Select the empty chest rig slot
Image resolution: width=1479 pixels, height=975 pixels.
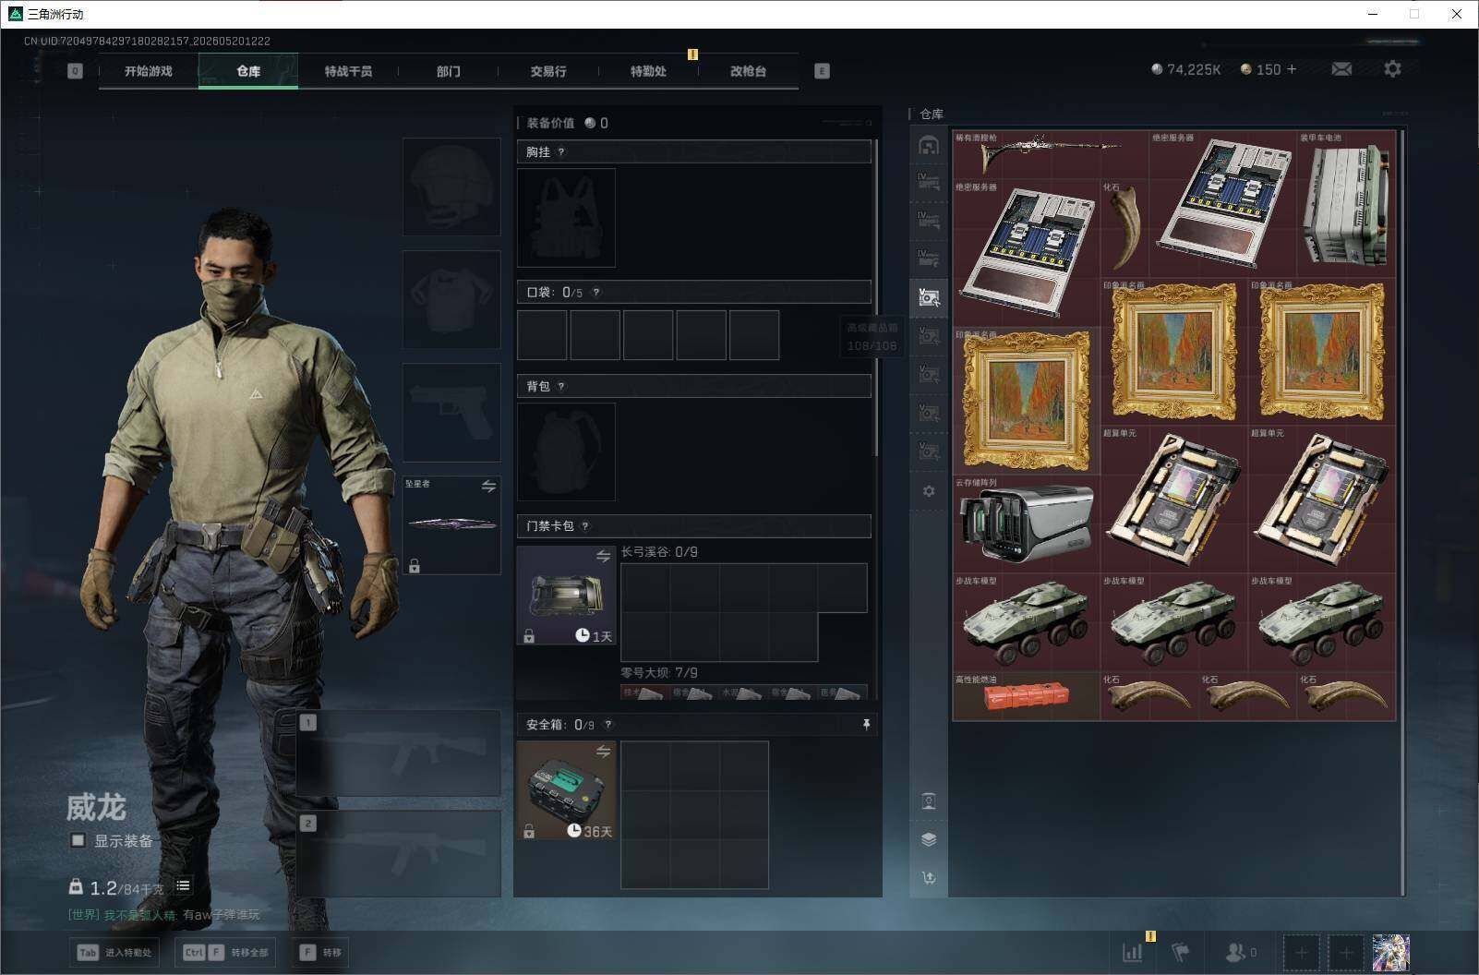(566, 218)
